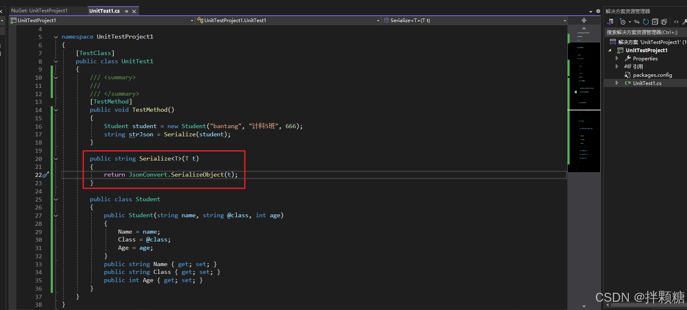
Task: Click line number 19 in the gutter
Action: [38, 151]
